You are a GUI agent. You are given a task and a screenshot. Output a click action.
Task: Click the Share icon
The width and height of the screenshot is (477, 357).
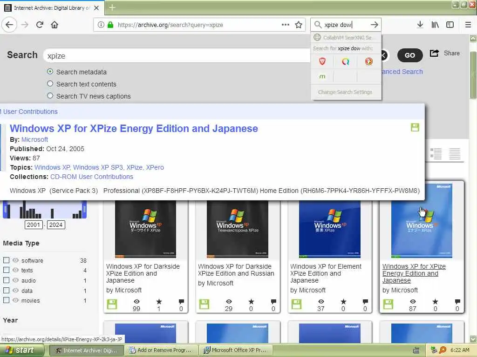coord(434,53)
